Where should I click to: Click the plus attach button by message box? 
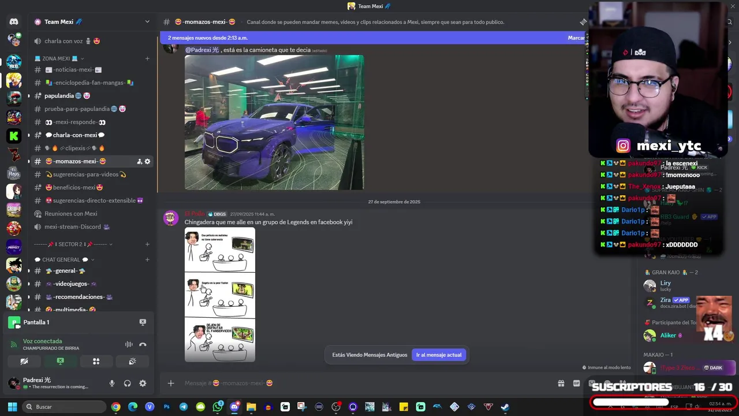click(170, 383)
